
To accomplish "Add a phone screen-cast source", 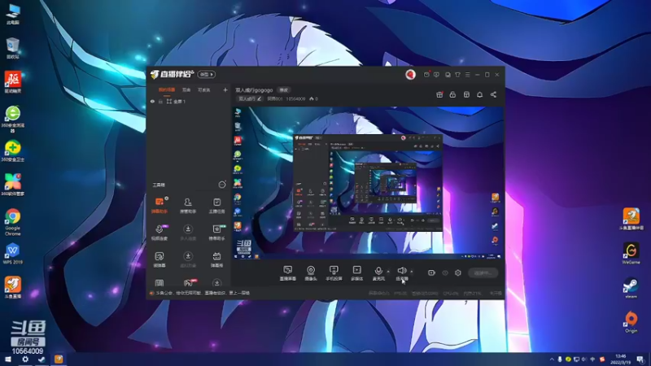I will pyautogui.click(x=334, y=273).
